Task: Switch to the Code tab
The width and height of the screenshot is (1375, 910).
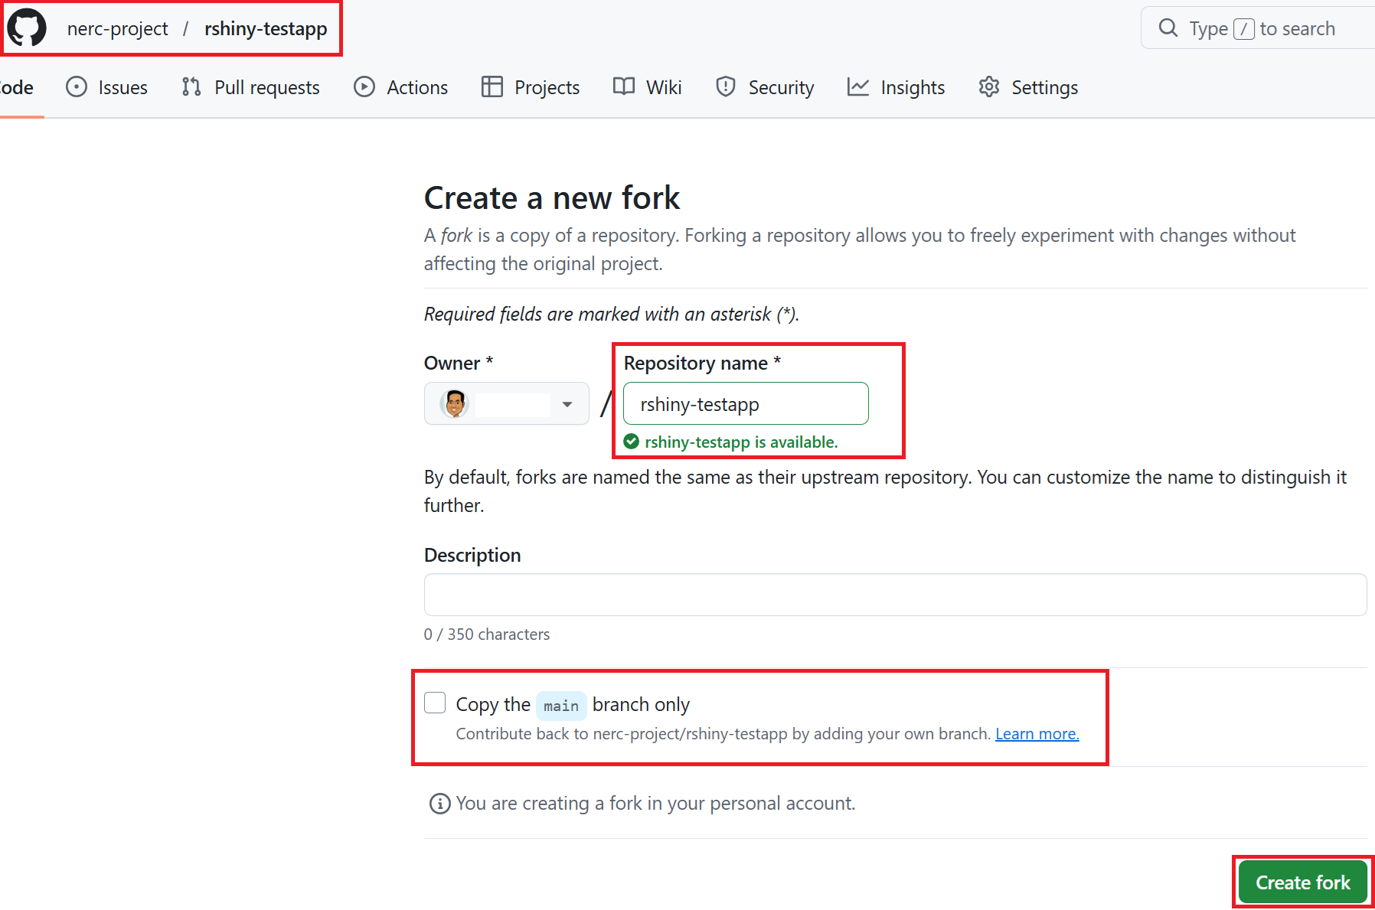Action: pos(17,87)
